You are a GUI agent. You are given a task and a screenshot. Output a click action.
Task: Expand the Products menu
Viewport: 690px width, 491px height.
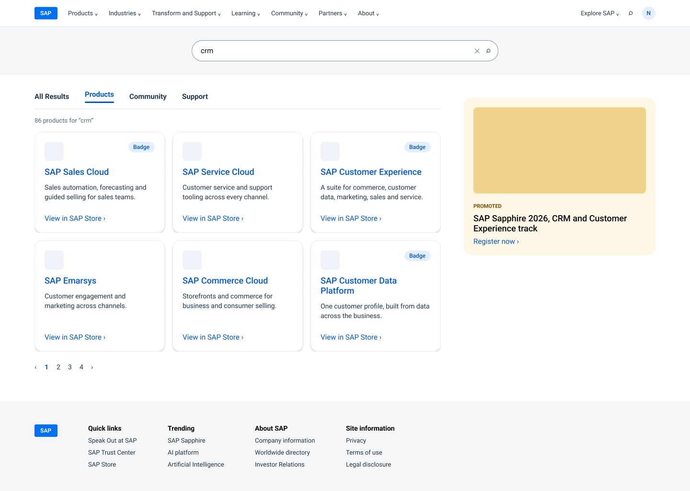(83, 13)
